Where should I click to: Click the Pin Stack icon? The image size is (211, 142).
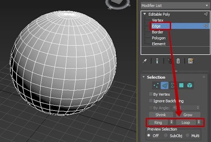tap(145, 61)
